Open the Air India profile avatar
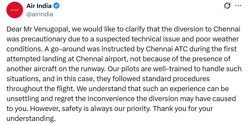 point(14,10)
